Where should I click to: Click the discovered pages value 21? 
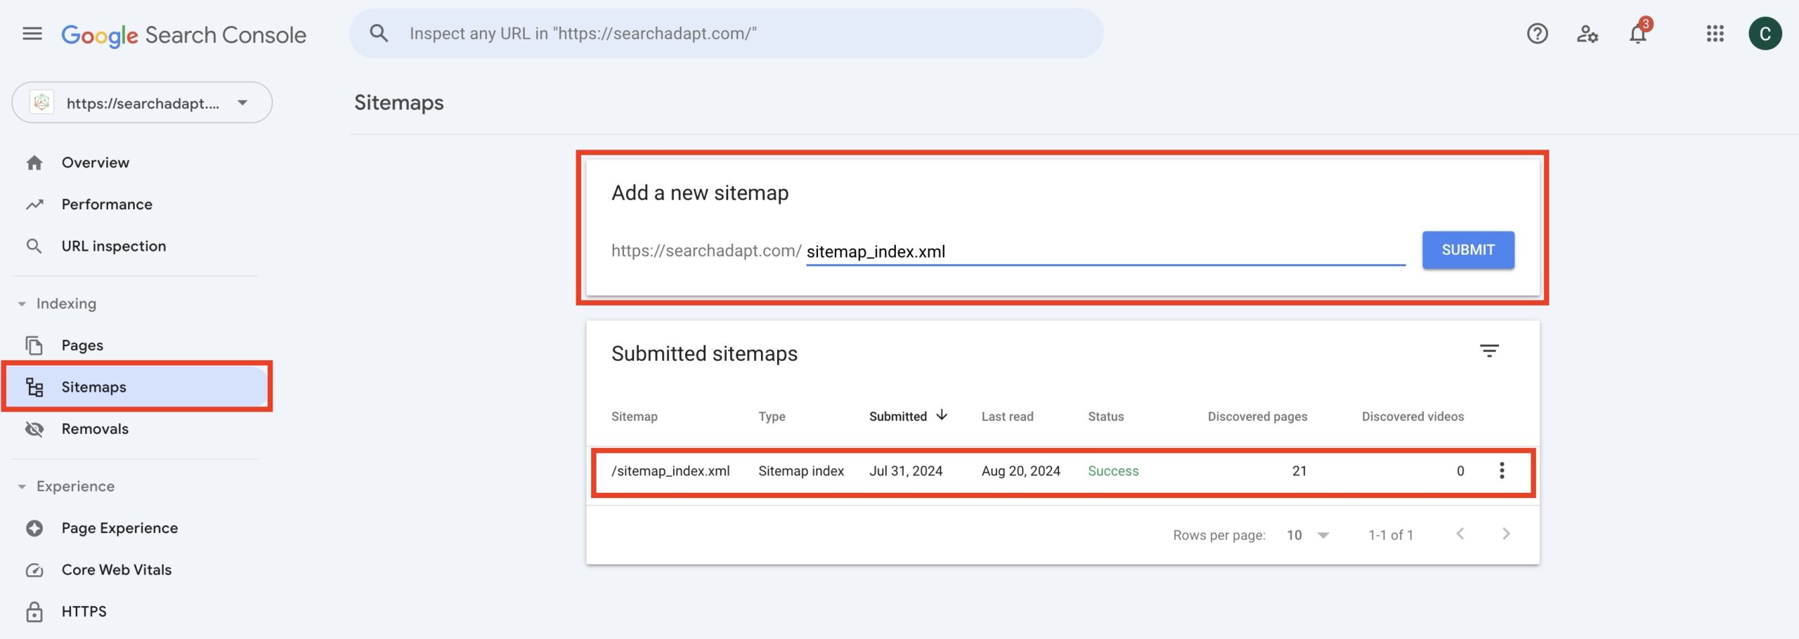1299,471
